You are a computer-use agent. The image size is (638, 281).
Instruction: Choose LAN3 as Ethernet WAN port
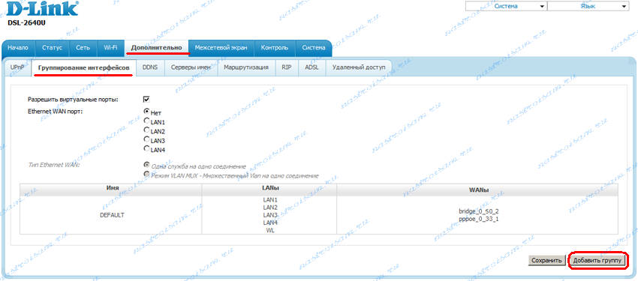146,139
